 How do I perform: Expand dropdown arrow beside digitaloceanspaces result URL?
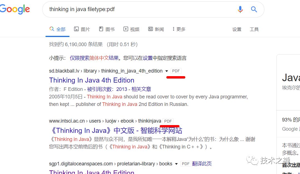(176, 164)
